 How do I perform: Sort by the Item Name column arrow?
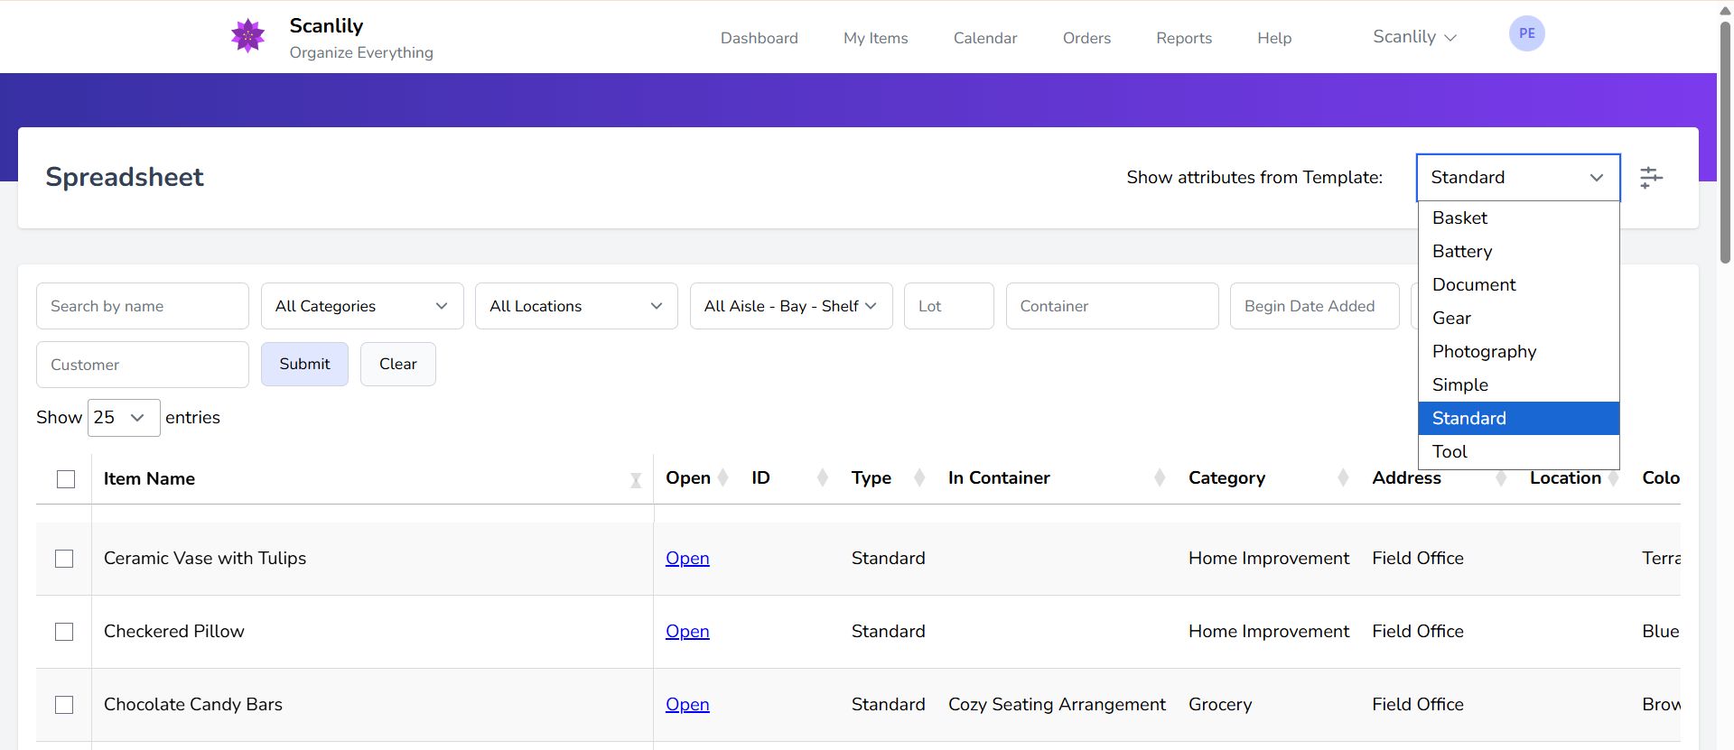[x=636, y=480]
